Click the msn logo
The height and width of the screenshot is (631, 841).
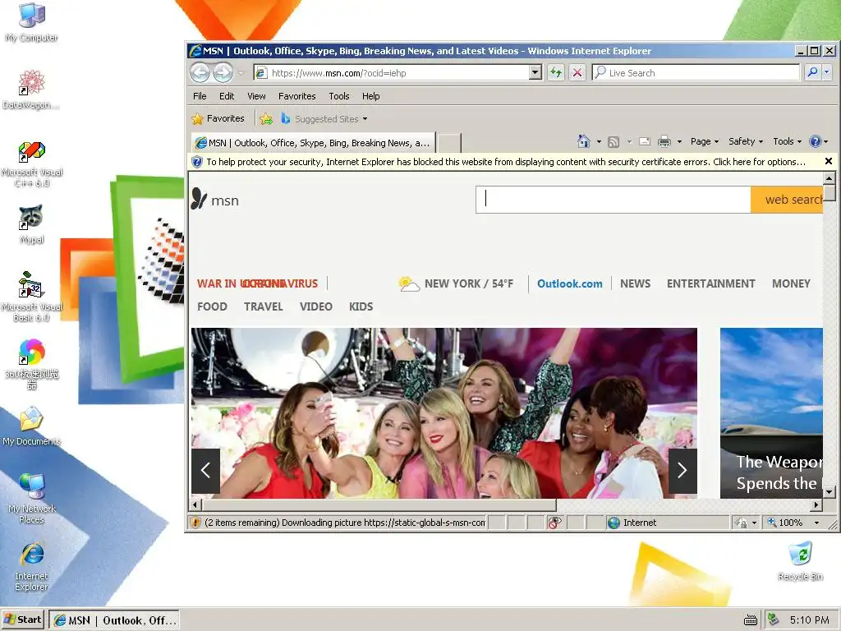tap(215, 199)
